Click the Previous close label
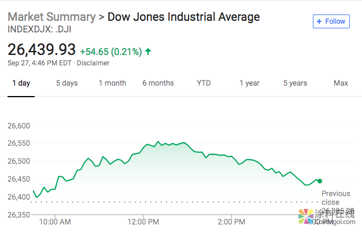 (335, 198)
